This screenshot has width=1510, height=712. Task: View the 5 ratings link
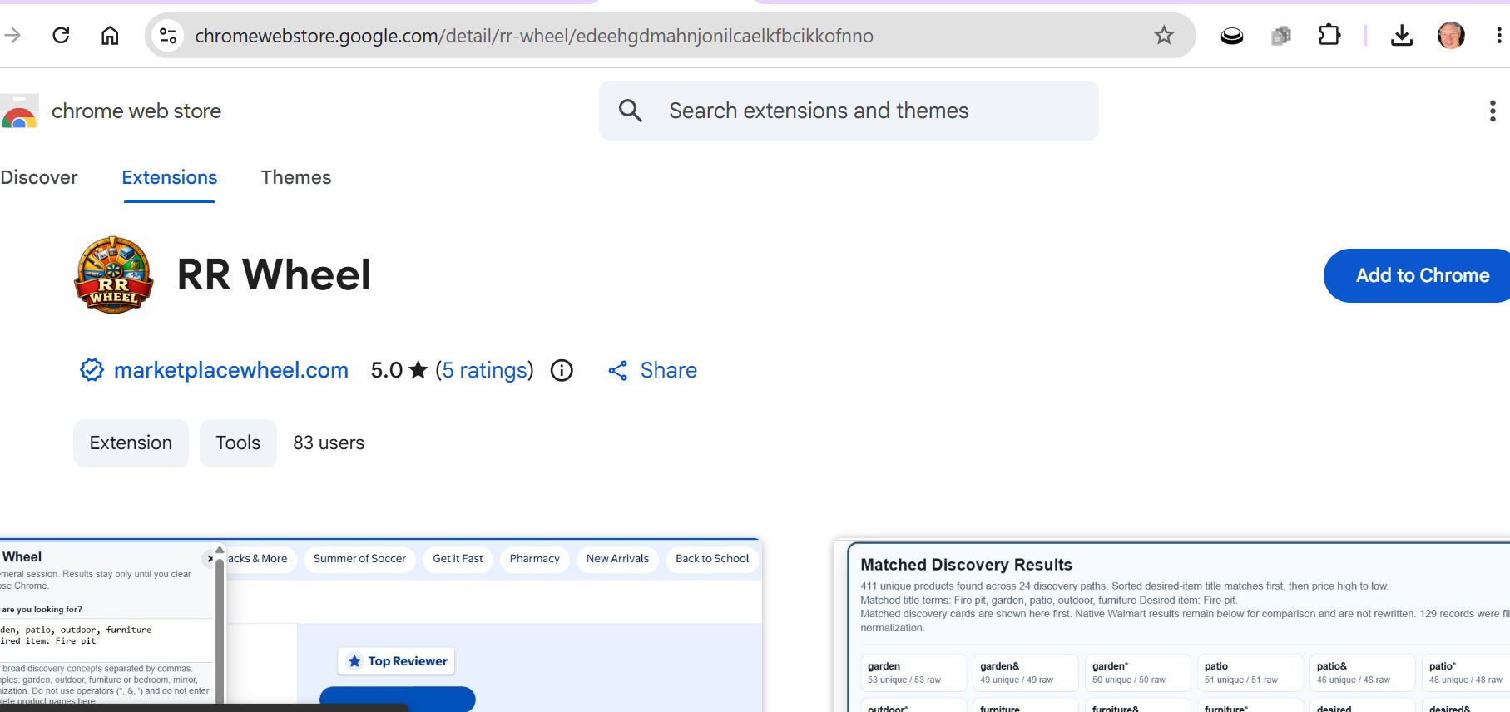(485, 370)
